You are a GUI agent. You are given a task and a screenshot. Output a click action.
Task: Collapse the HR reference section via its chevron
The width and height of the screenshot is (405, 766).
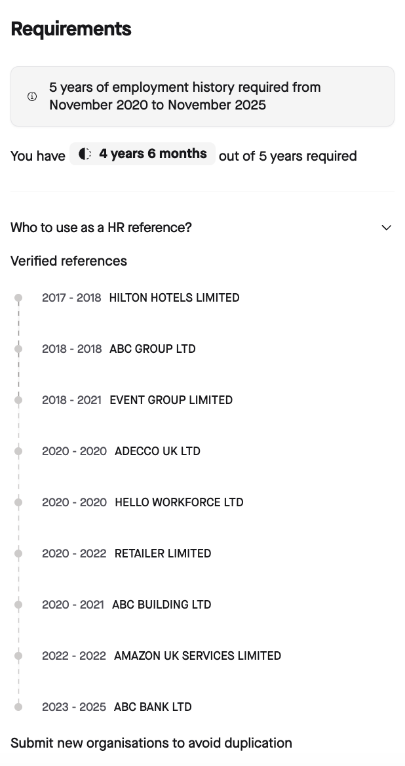387,228
